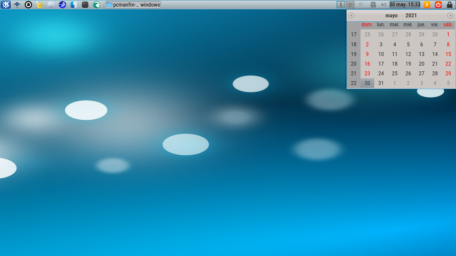456x256 pixels.
Task: Open the green Midori browser icon
Action: [96, 5]
